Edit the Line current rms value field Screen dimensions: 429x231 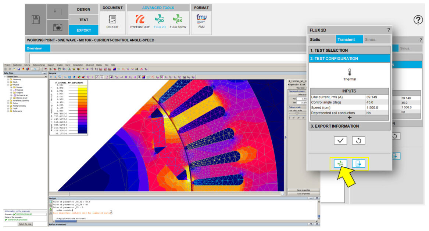[x=376, y=97]
